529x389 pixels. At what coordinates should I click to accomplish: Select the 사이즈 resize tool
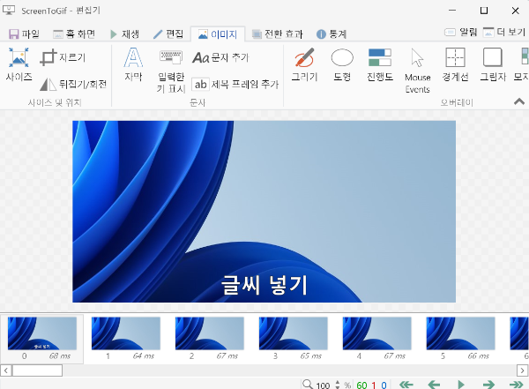coord(19,64)
